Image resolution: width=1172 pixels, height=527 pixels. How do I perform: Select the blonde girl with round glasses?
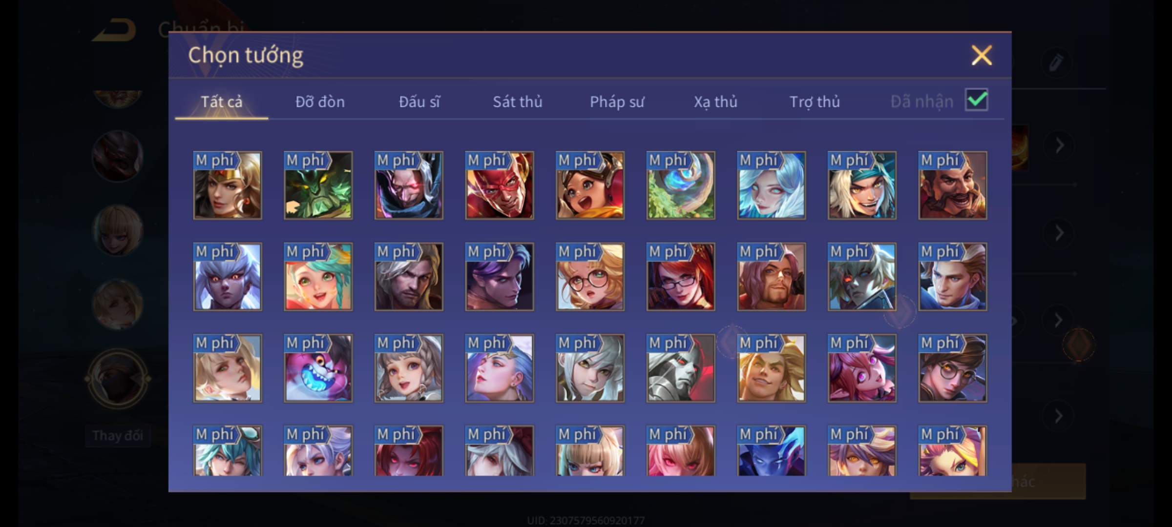[x=590, y=277]
